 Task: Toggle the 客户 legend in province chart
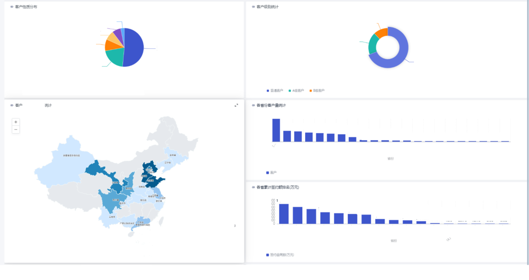coord(271,173)
